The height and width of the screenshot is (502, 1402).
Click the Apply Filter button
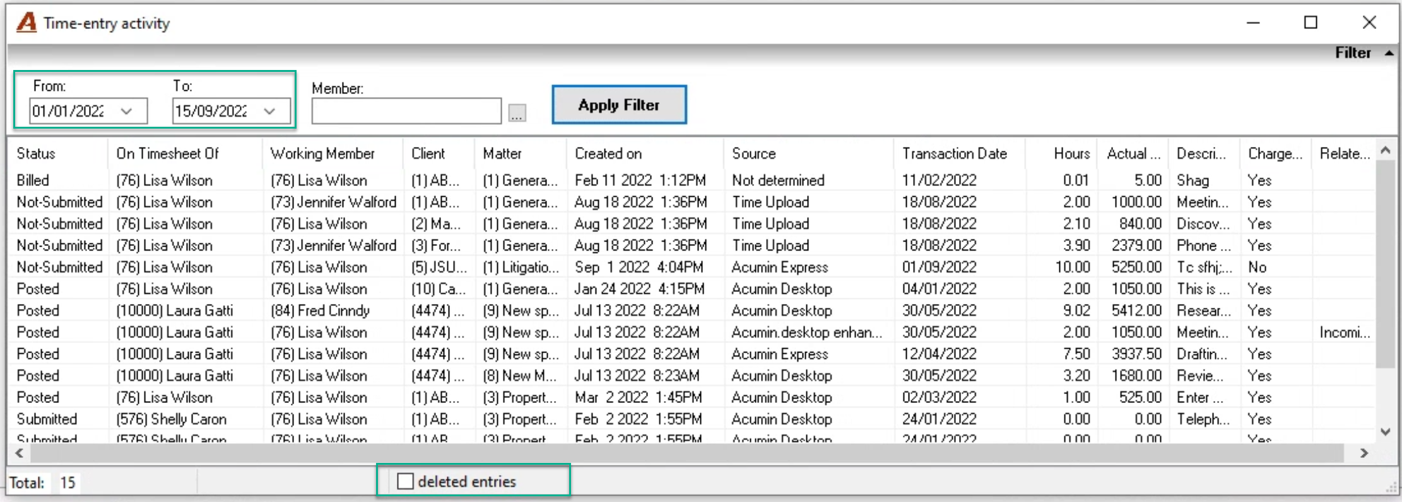point(619,105)
